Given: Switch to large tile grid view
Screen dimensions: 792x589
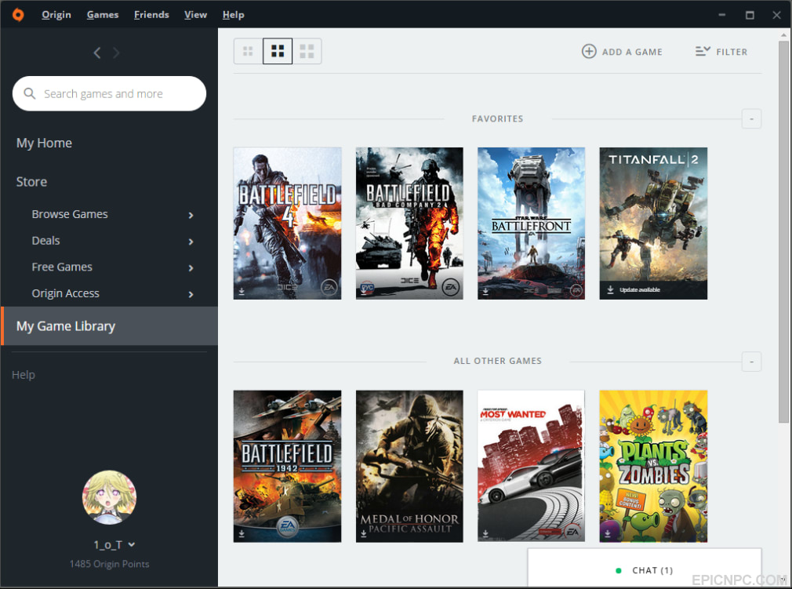Looking at the screenshot, I should (x=307, y=51).
